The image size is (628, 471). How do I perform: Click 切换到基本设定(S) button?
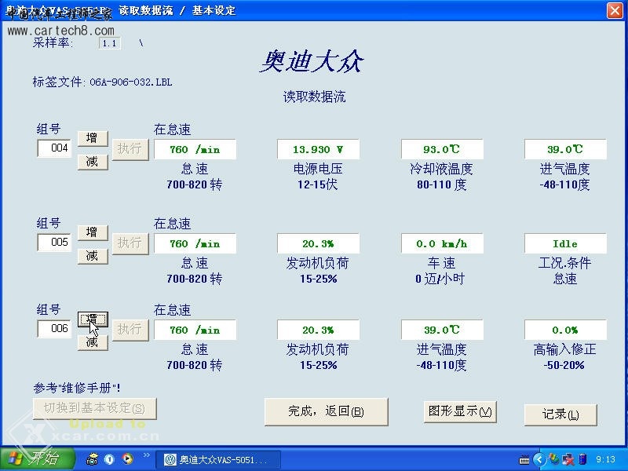click(x=94, y=408)
